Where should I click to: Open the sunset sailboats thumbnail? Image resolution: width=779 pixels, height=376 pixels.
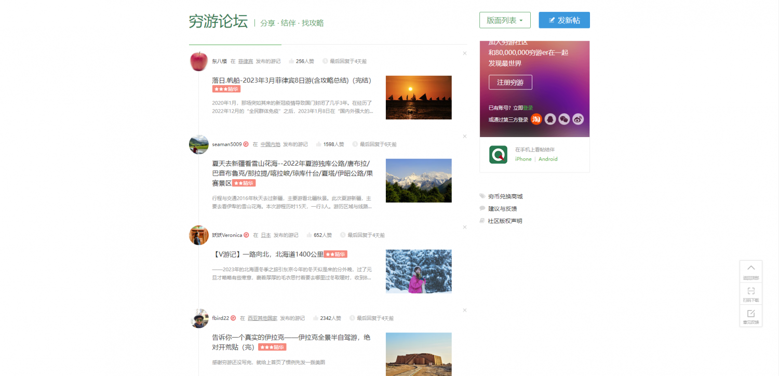click(419, 98)
